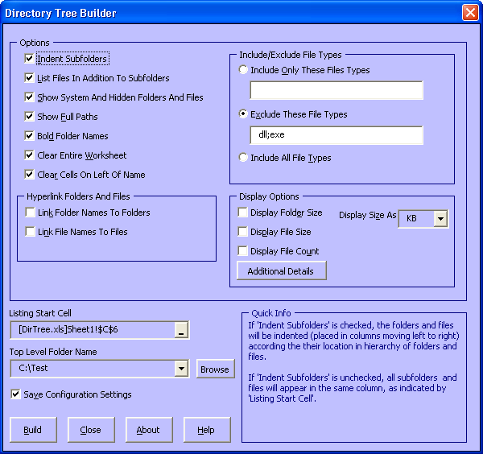Image resolution: width=483 pixels, height=454 pixels.
Task: Click the Help button
Action: (x=207, y=430)
